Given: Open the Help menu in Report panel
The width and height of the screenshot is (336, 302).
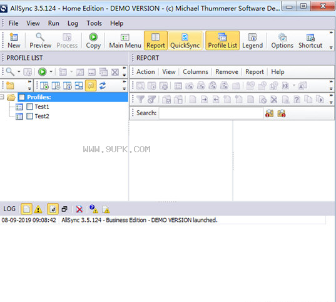Looking at the screenshot, I should point(278,71).
